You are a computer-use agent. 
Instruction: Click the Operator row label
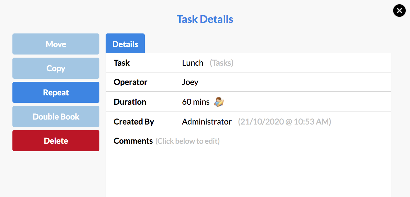click(130, 82)
